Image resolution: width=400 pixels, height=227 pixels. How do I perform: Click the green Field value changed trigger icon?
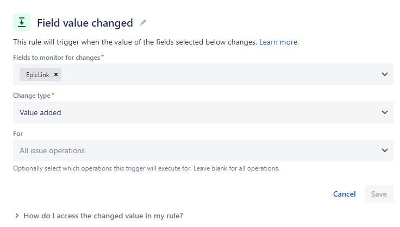click(22, 22)
